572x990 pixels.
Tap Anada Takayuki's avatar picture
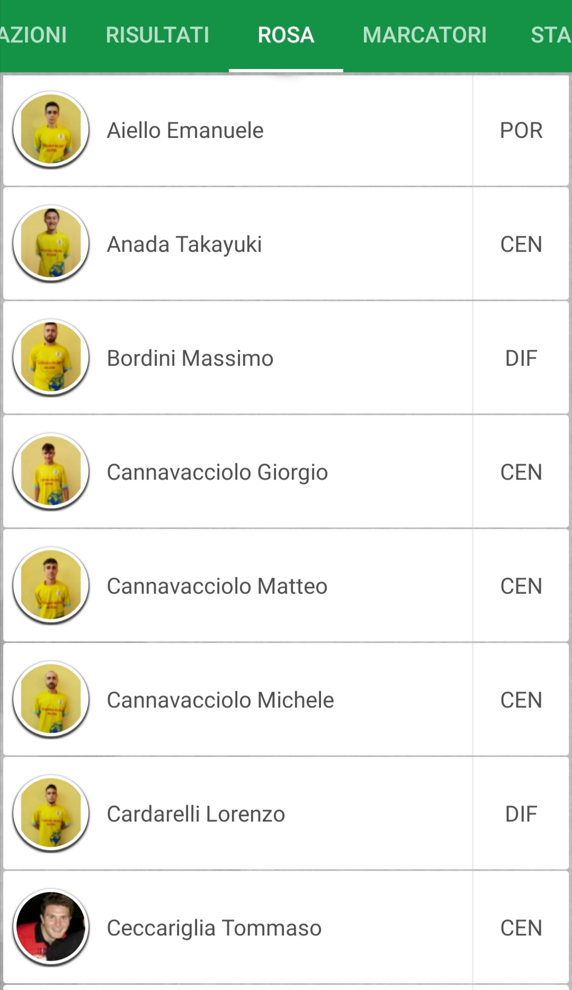[51, 244]
